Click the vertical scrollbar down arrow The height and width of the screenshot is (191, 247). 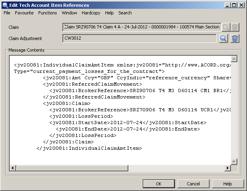pyautogui.click(x=234, y=162)
